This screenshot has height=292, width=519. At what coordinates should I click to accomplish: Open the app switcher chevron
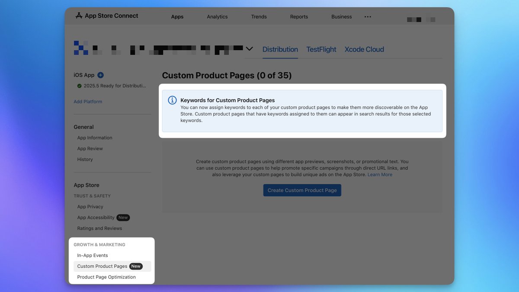[249, 48]
